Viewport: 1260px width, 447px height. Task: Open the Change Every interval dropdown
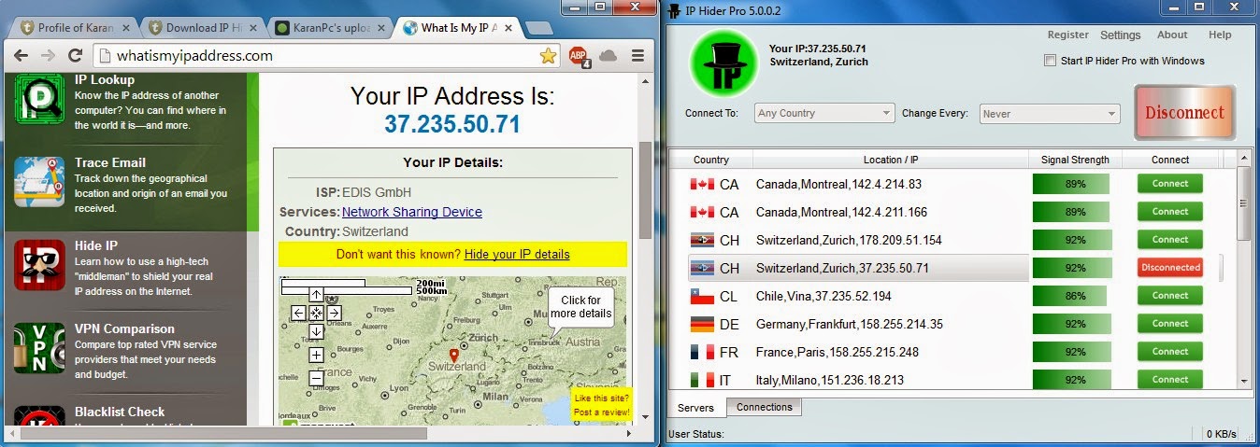point(1050,114)
